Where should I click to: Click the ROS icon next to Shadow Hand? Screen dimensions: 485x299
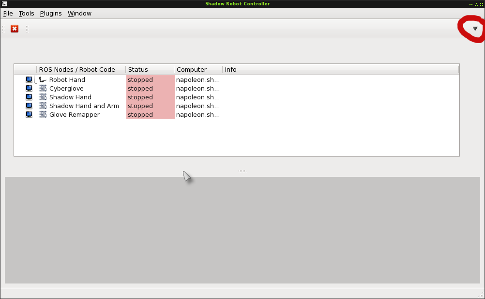coord(43,97)
